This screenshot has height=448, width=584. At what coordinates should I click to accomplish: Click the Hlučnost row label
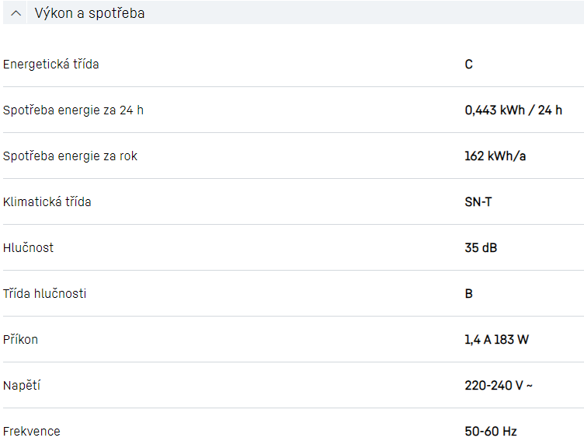pyautogui.click(x=28, y=247)
